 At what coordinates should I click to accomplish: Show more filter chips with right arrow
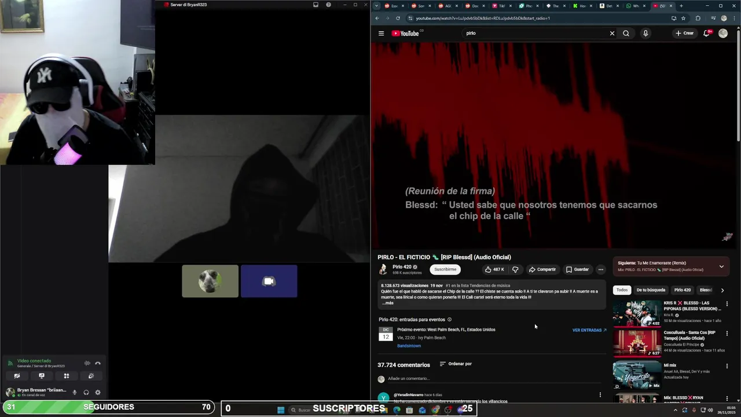click(722, 290)
